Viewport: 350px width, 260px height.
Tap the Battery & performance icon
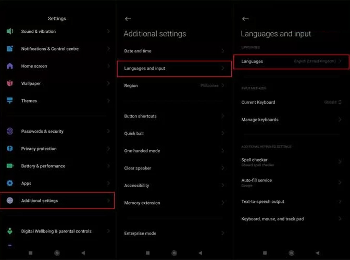[9, 166]
